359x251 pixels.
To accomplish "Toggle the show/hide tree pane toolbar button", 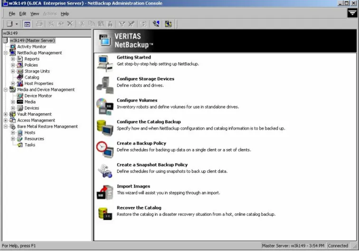I will 27,24.
